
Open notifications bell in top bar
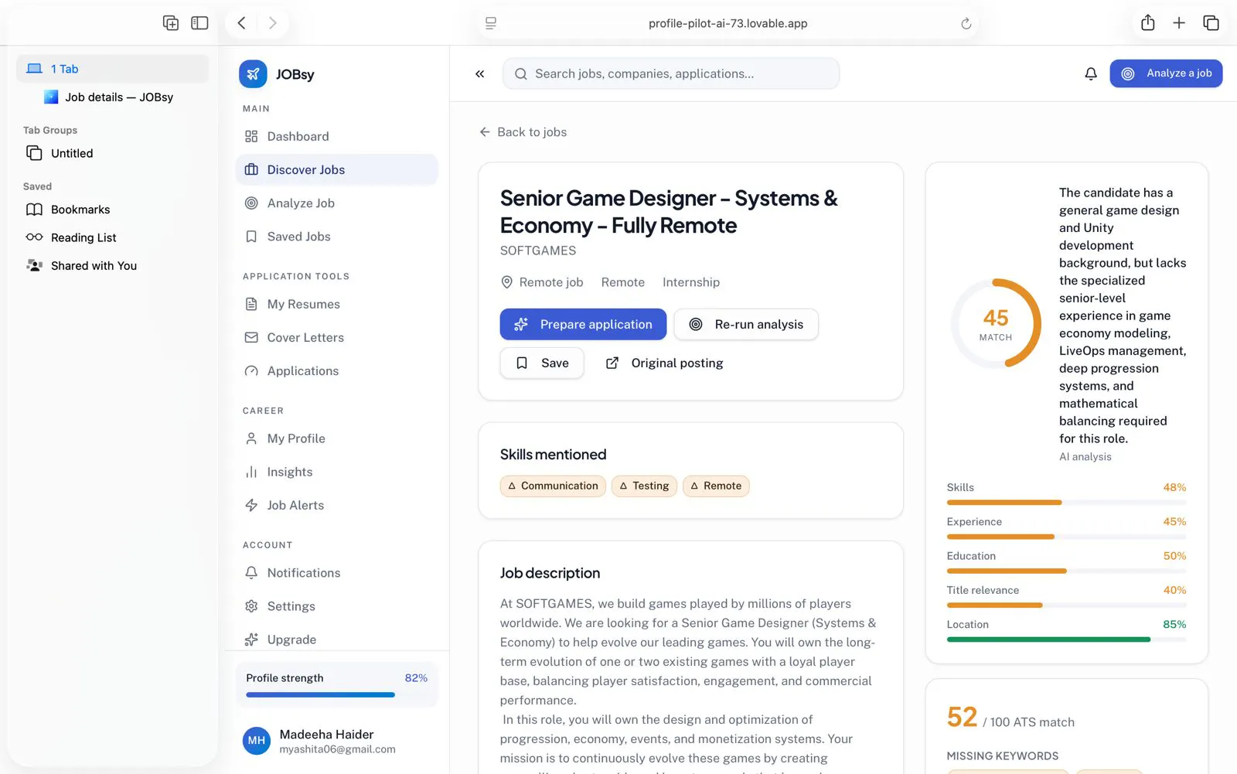pos(1091,73)
